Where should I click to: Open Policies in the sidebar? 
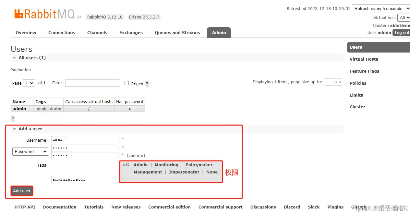358,83
